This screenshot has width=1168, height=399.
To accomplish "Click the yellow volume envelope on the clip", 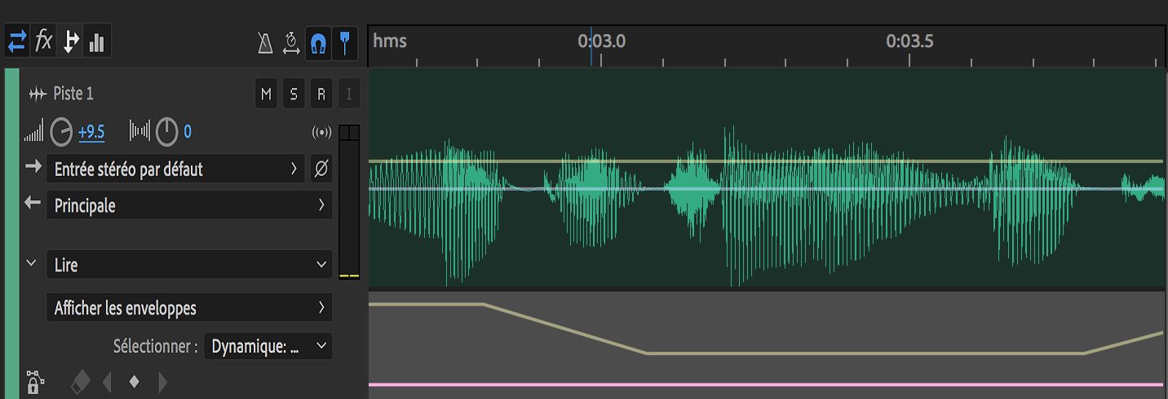I will (x=767, y=161).
